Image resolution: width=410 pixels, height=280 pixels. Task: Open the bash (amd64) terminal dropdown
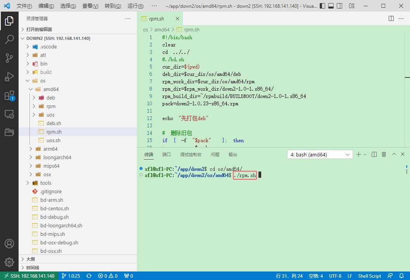point(320,155)
